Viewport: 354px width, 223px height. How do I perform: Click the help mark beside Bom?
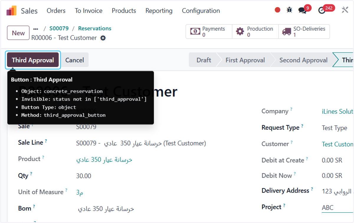coord(34,207)
